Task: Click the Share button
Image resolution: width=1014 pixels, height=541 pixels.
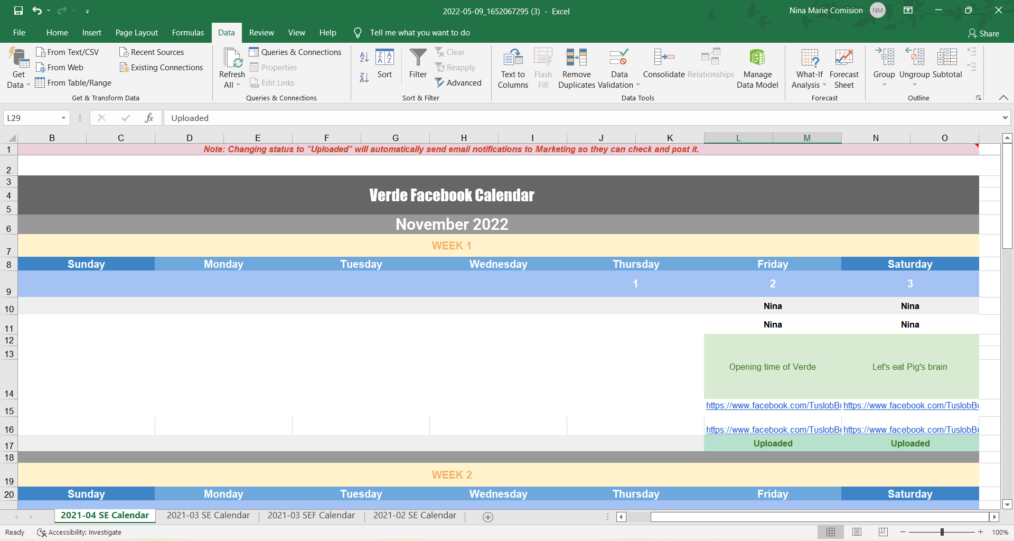Action: click(x=983, y=33)
